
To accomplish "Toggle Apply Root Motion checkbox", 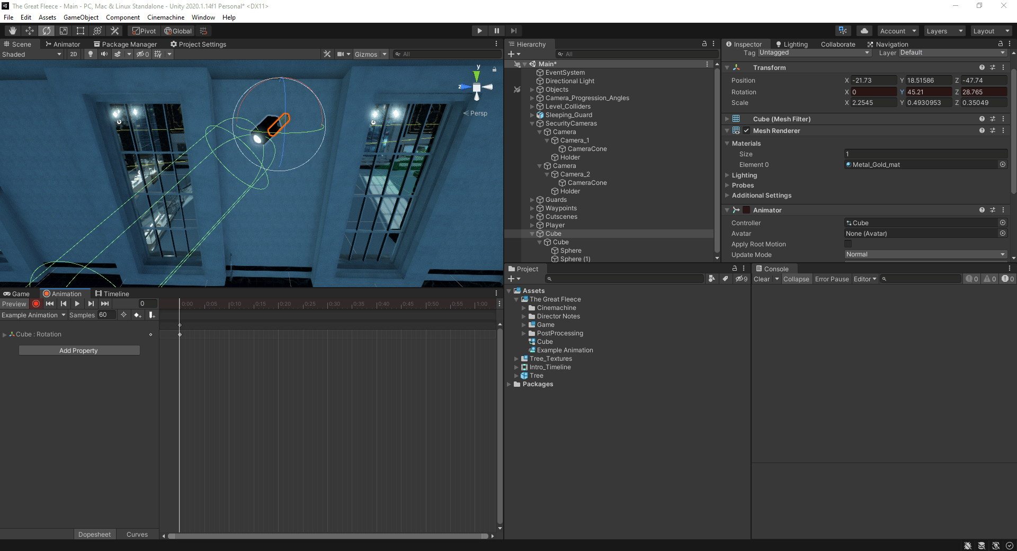I will (x=848, y=244).
